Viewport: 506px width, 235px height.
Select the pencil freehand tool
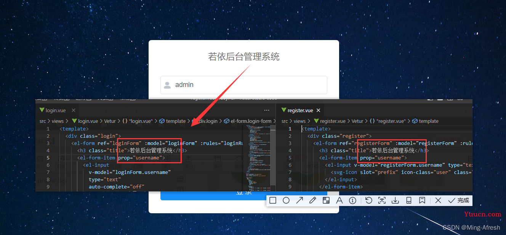point(313,200)
